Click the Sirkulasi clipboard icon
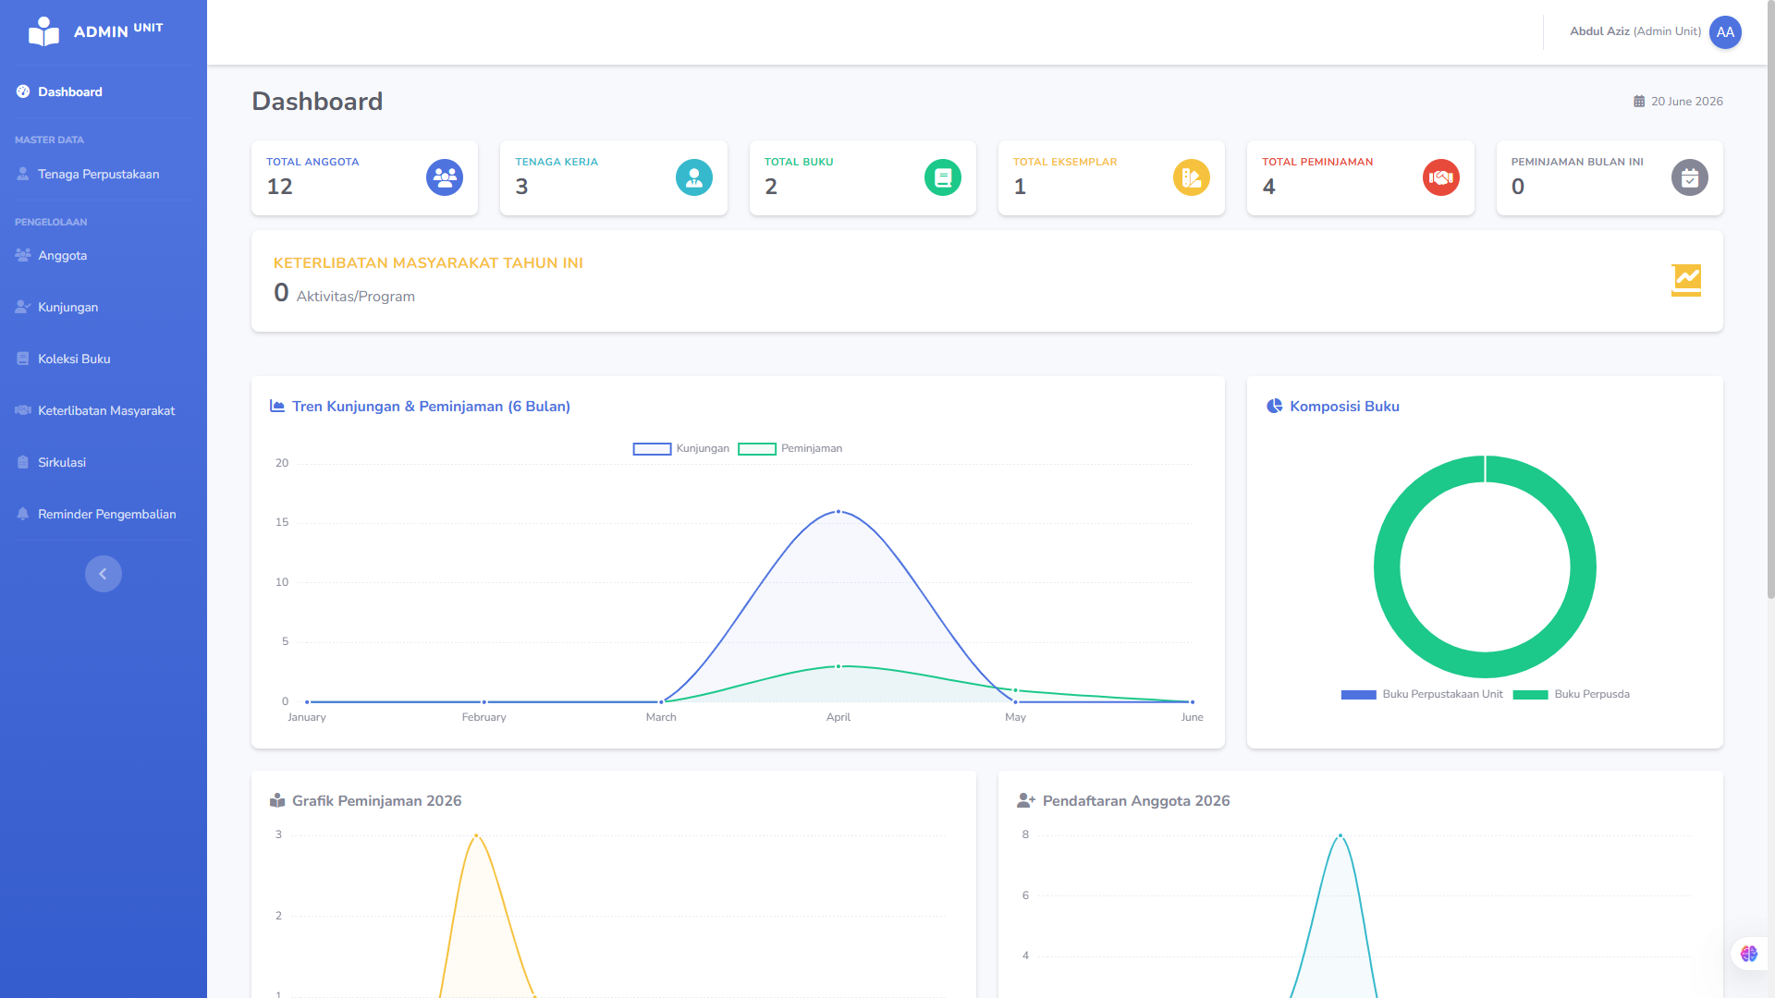The width and height of the screenshot is (1775, 998). pyautogui.click(x=23, y=462)
